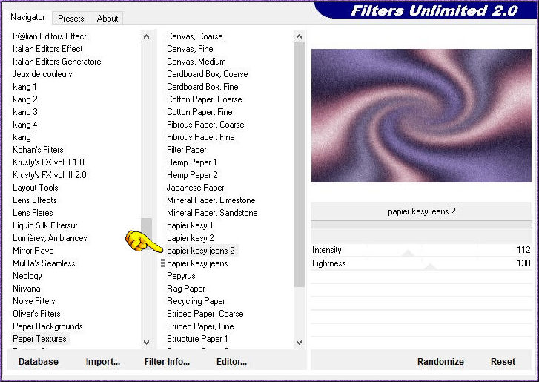Choose the Papyrus filter
Screen dimensions: 539x382
[x=181, y=276]
